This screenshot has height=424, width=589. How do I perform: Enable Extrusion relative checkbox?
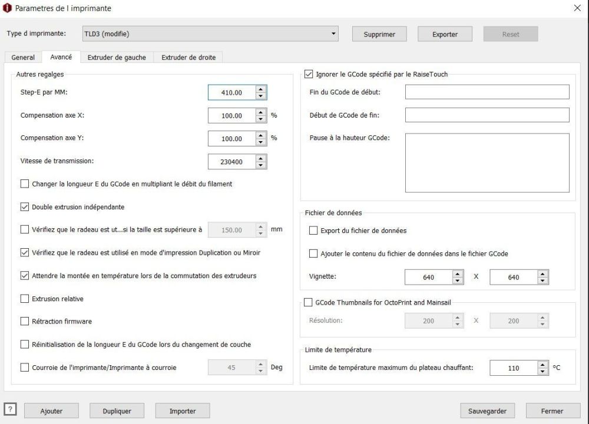click(x=24, y=298)
